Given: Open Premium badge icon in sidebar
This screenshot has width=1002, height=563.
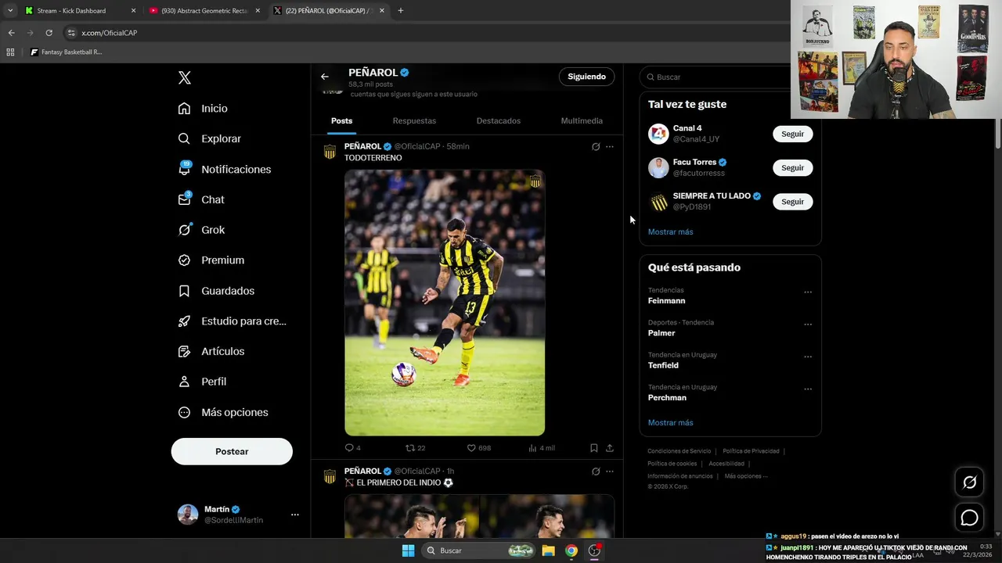Looking at the screenshot, I should coord(184,260).
